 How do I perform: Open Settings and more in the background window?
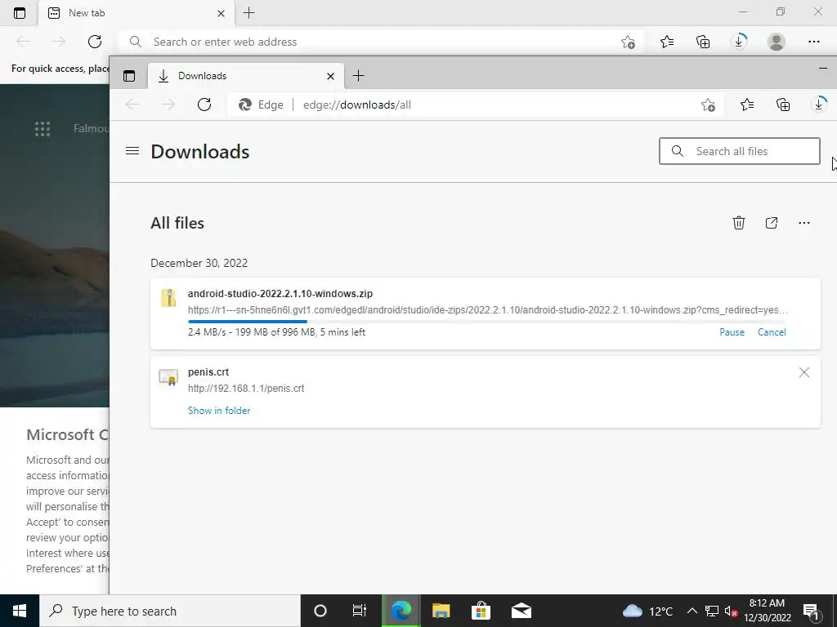tap(813, 42)
